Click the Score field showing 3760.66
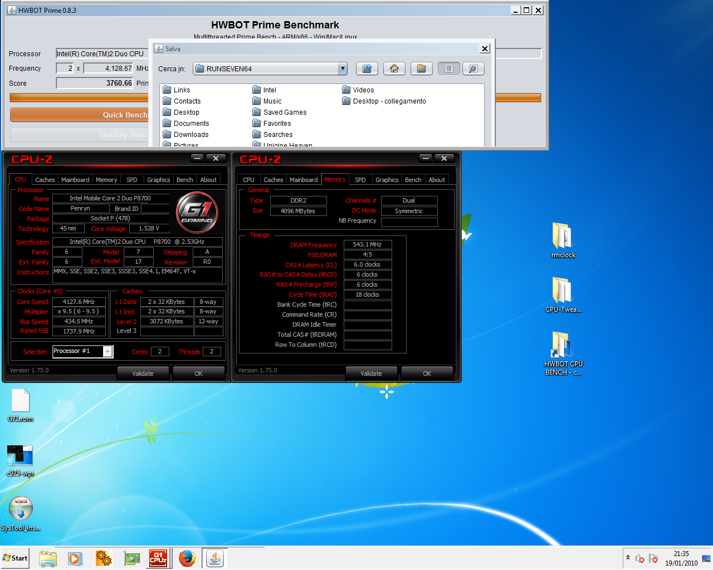 95,83
